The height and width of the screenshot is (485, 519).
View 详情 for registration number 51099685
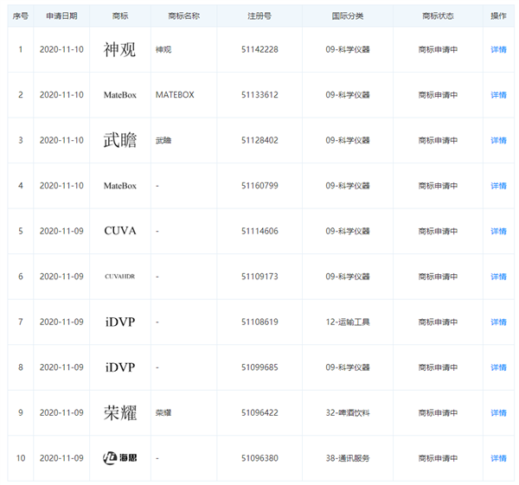(x=498, y=367)
